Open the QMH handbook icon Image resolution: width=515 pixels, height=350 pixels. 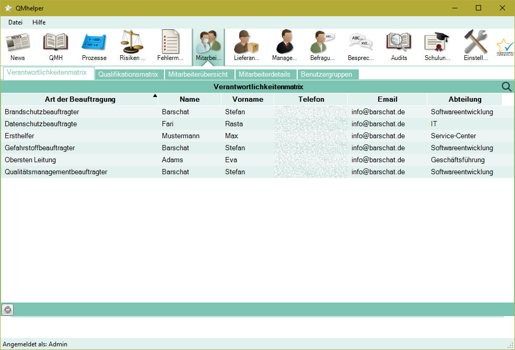point(56,46)
